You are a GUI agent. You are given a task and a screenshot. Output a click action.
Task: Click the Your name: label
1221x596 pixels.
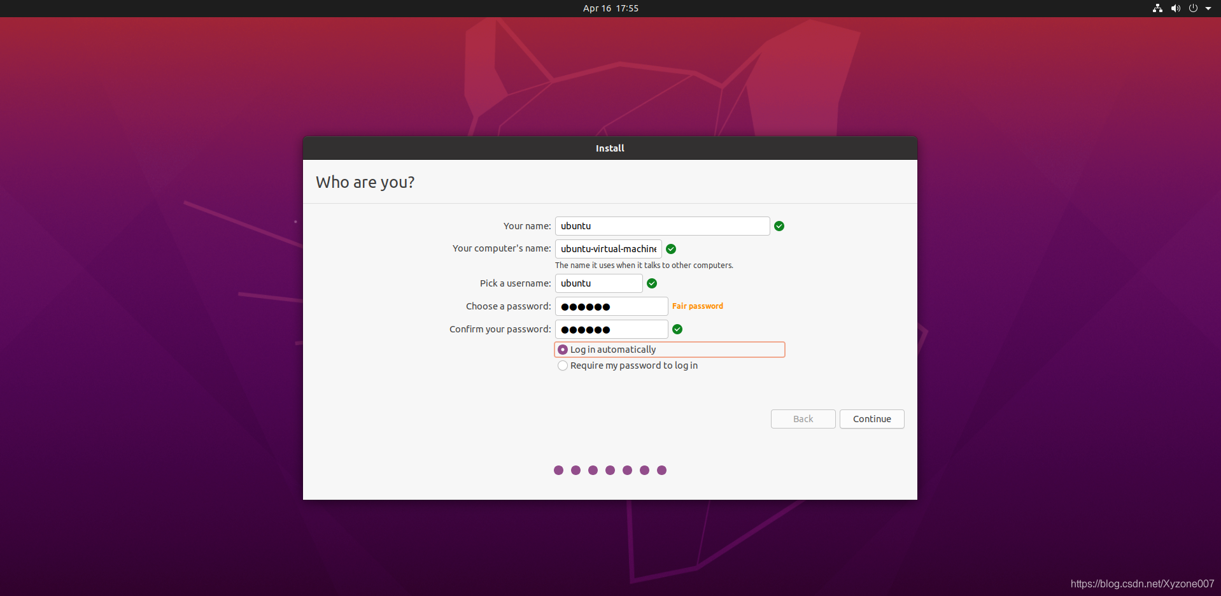pos(527,226)
